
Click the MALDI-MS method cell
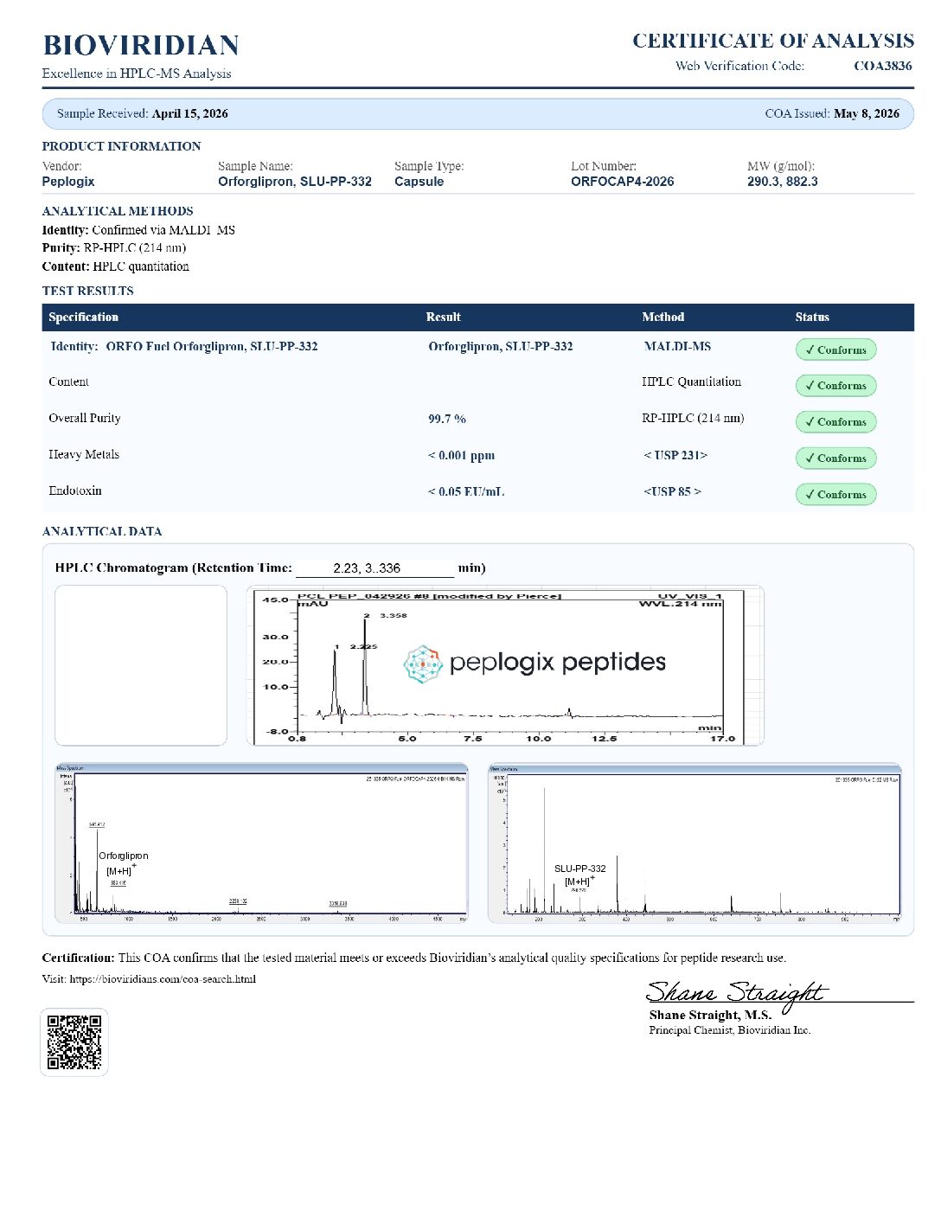click(x=678, y=346)
